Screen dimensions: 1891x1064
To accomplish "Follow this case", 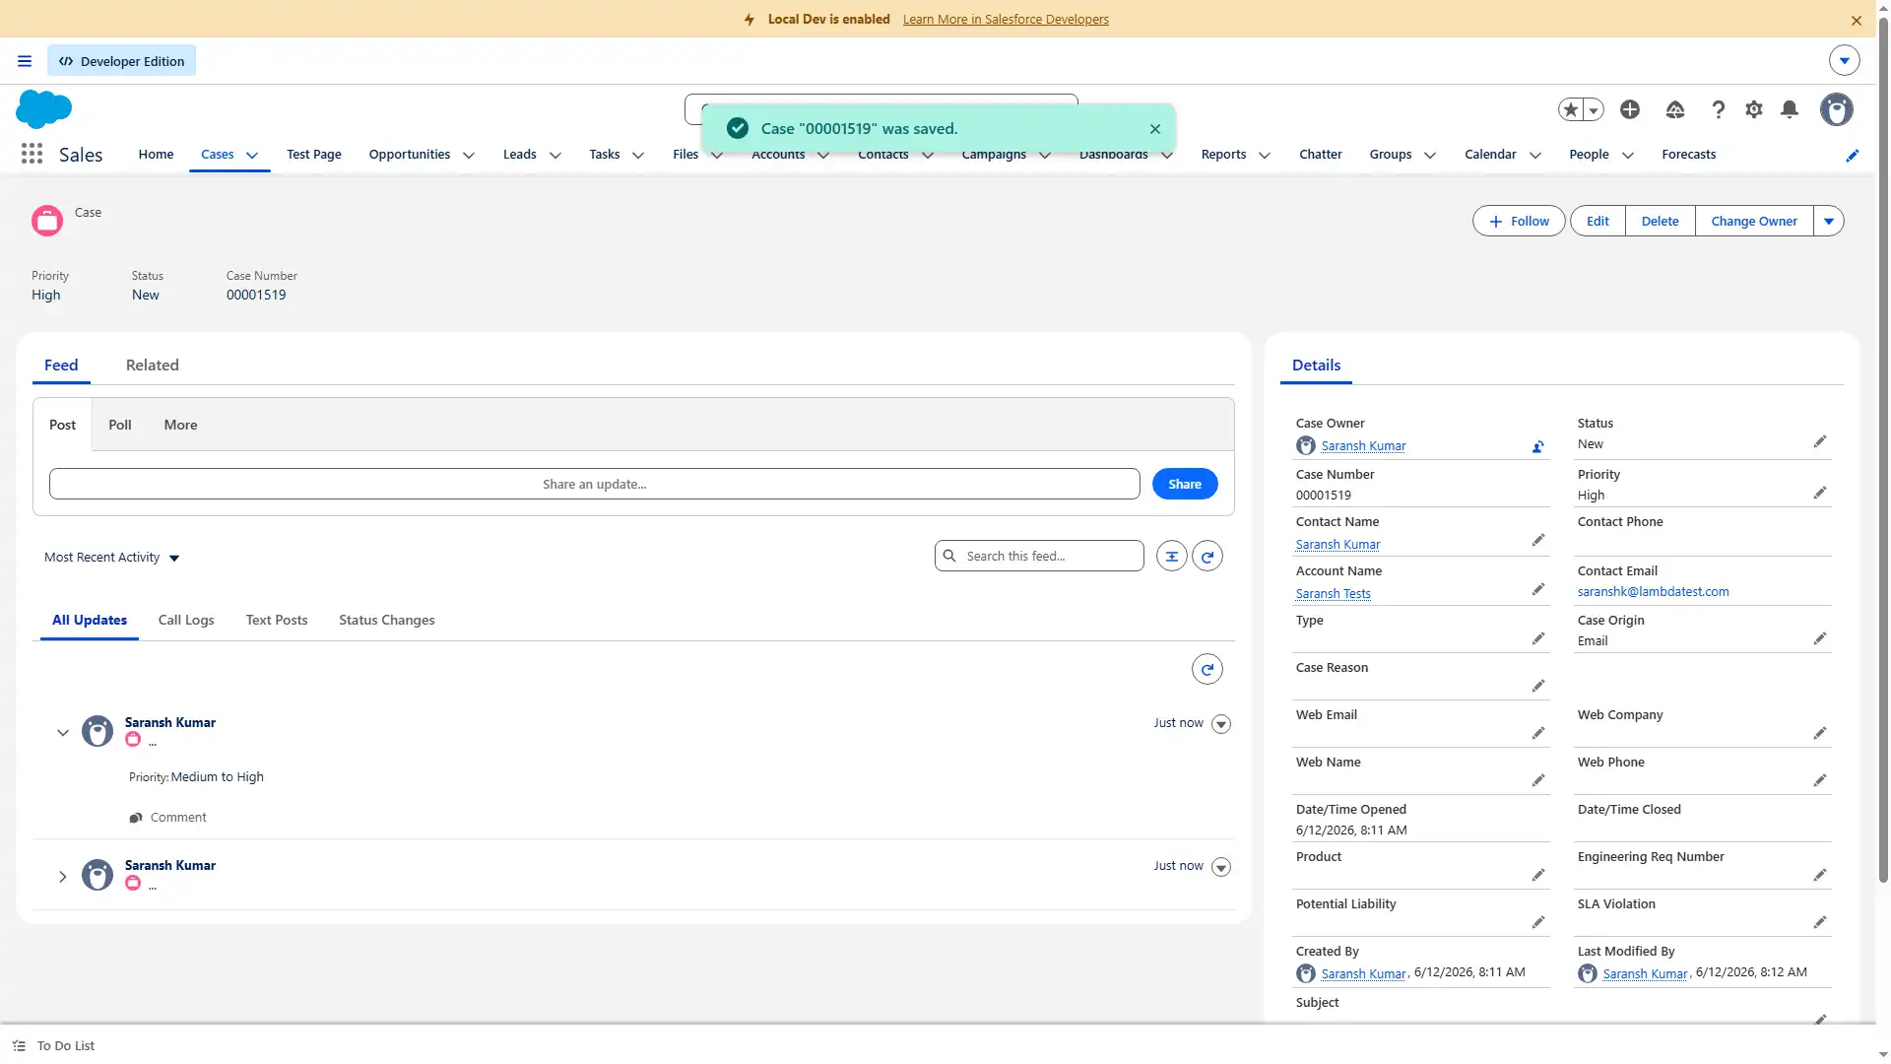I will pos(1519,222).
